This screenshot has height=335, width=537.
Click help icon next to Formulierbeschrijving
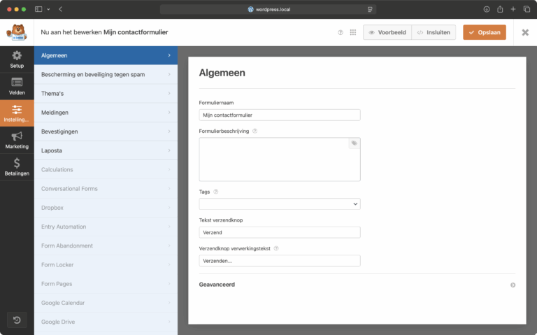click(255, 131)
